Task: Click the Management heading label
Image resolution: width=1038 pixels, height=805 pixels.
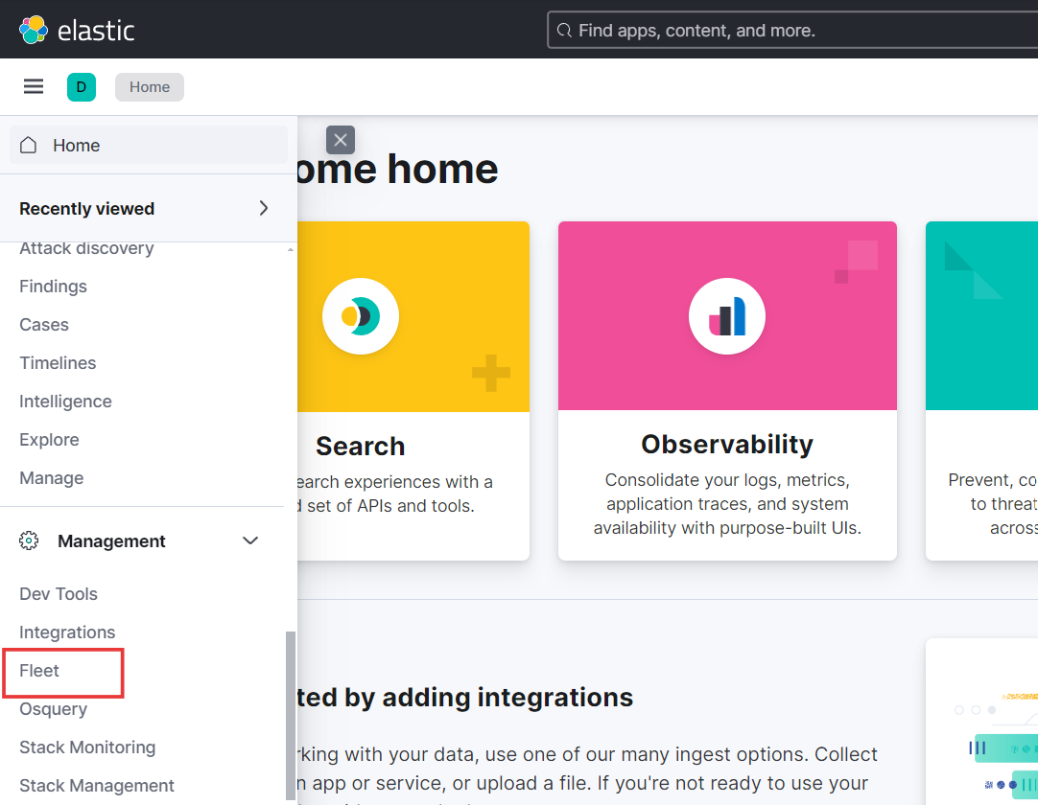Action: tap(111, 541)
